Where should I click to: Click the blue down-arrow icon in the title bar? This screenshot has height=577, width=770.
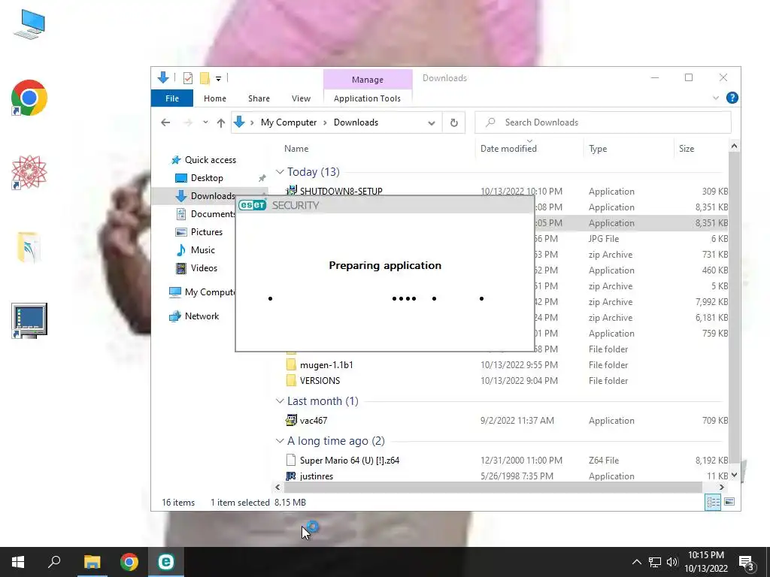coord(163,77)
